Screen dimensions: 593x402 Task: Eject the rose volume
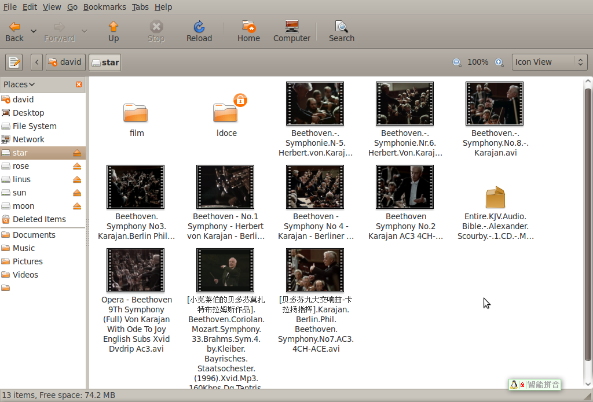(77, 166)
